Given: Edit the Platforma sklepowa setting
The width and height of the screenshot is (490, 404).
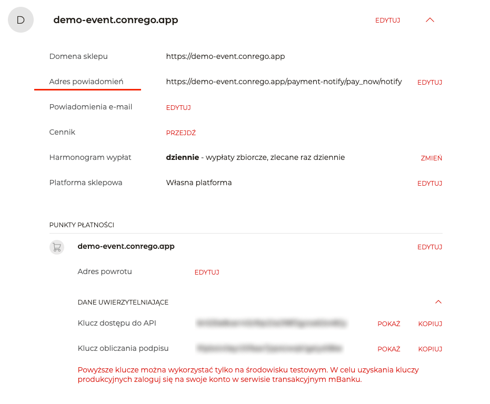Looking at the screenshot, I should tap(429, 184).
